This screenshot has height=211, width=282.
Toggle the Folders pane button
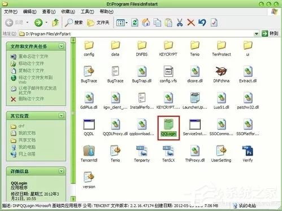pyautogui.click(x=98, y=23)
